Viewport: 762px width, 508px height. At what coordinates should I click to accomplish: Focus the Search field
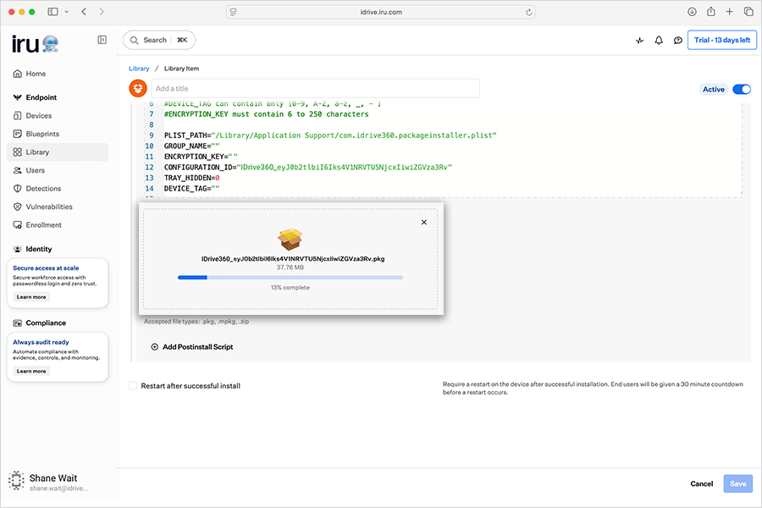pos(159,40)
